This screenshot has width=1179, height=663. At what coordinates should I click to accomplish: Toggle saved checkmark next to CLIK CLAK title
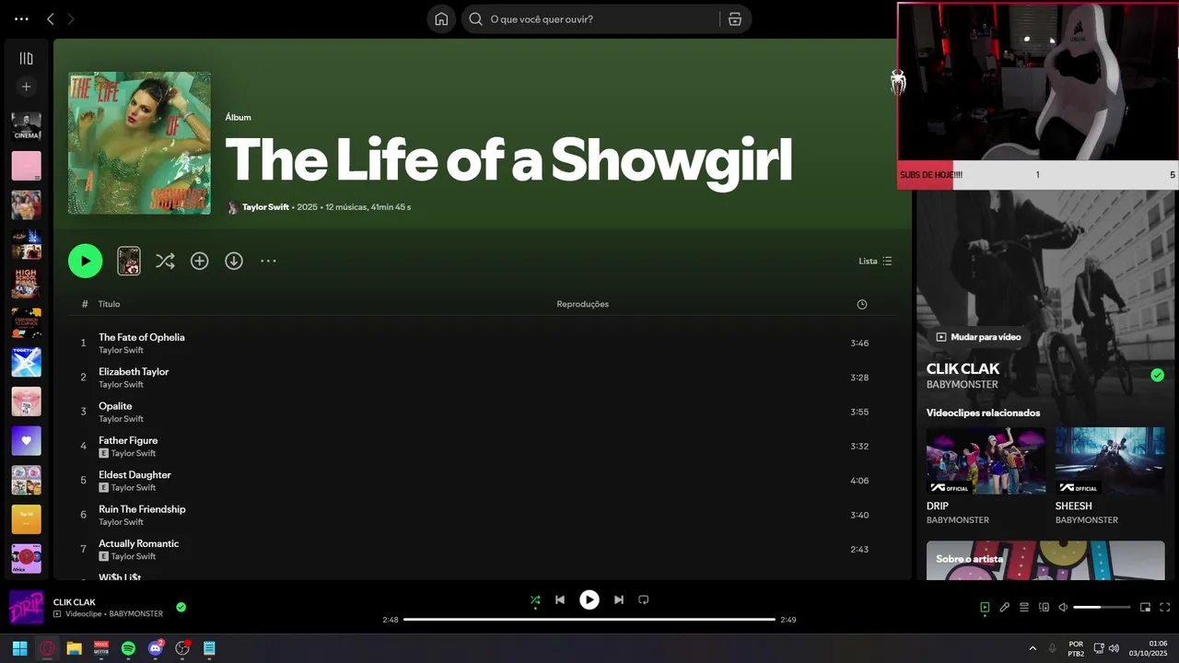point(1157,375)
